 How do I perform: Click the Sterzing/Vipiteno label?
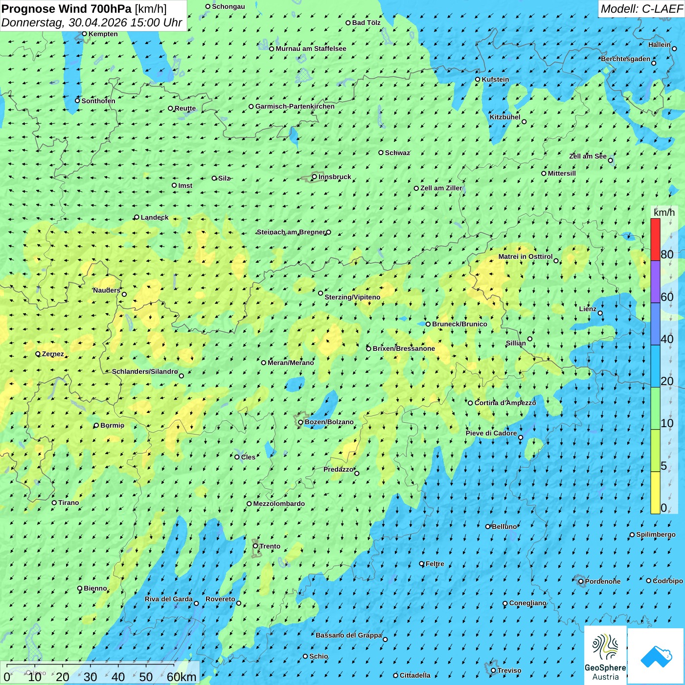352,297
